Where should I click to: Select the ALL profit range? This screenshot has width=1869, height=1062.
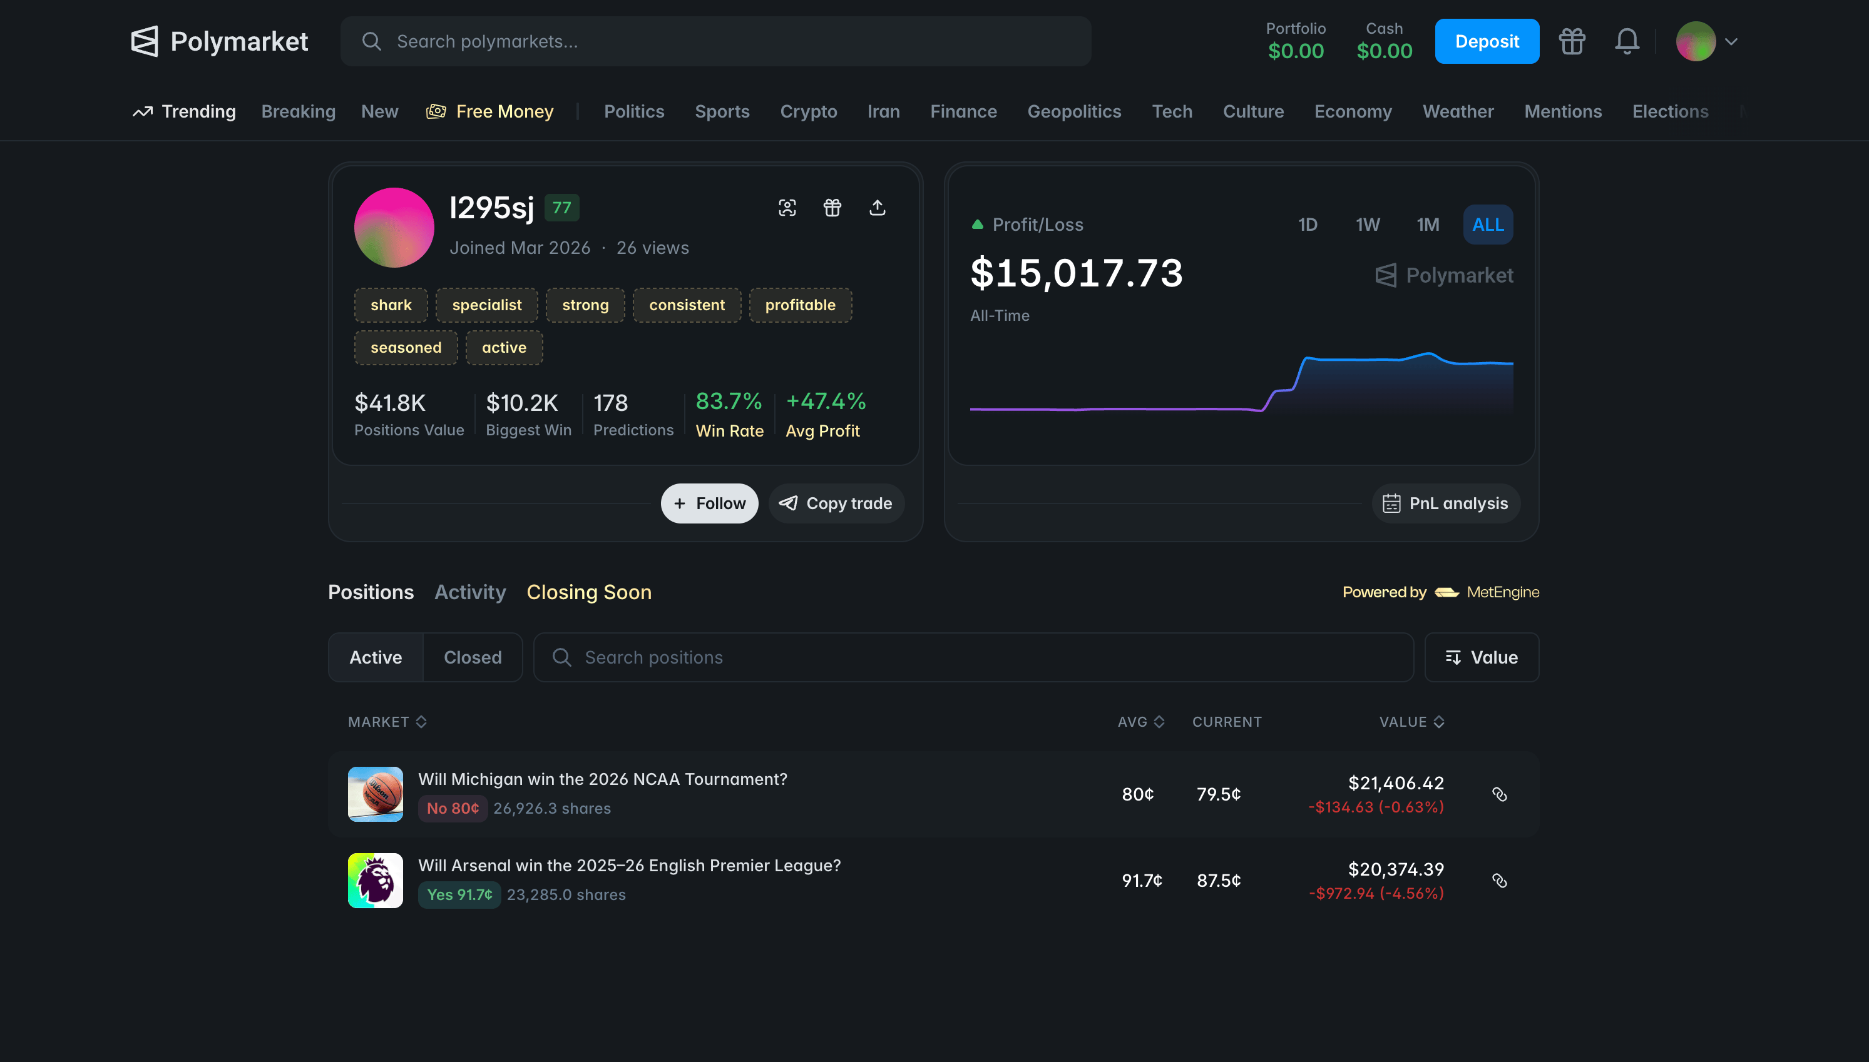[1488, 225]
